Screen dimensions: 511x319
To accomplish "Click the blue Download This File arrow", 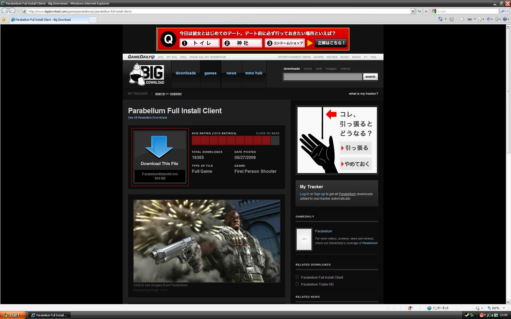I will 159,147.
